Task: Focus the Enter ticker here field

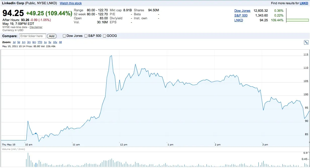Action: click(33, 36)
